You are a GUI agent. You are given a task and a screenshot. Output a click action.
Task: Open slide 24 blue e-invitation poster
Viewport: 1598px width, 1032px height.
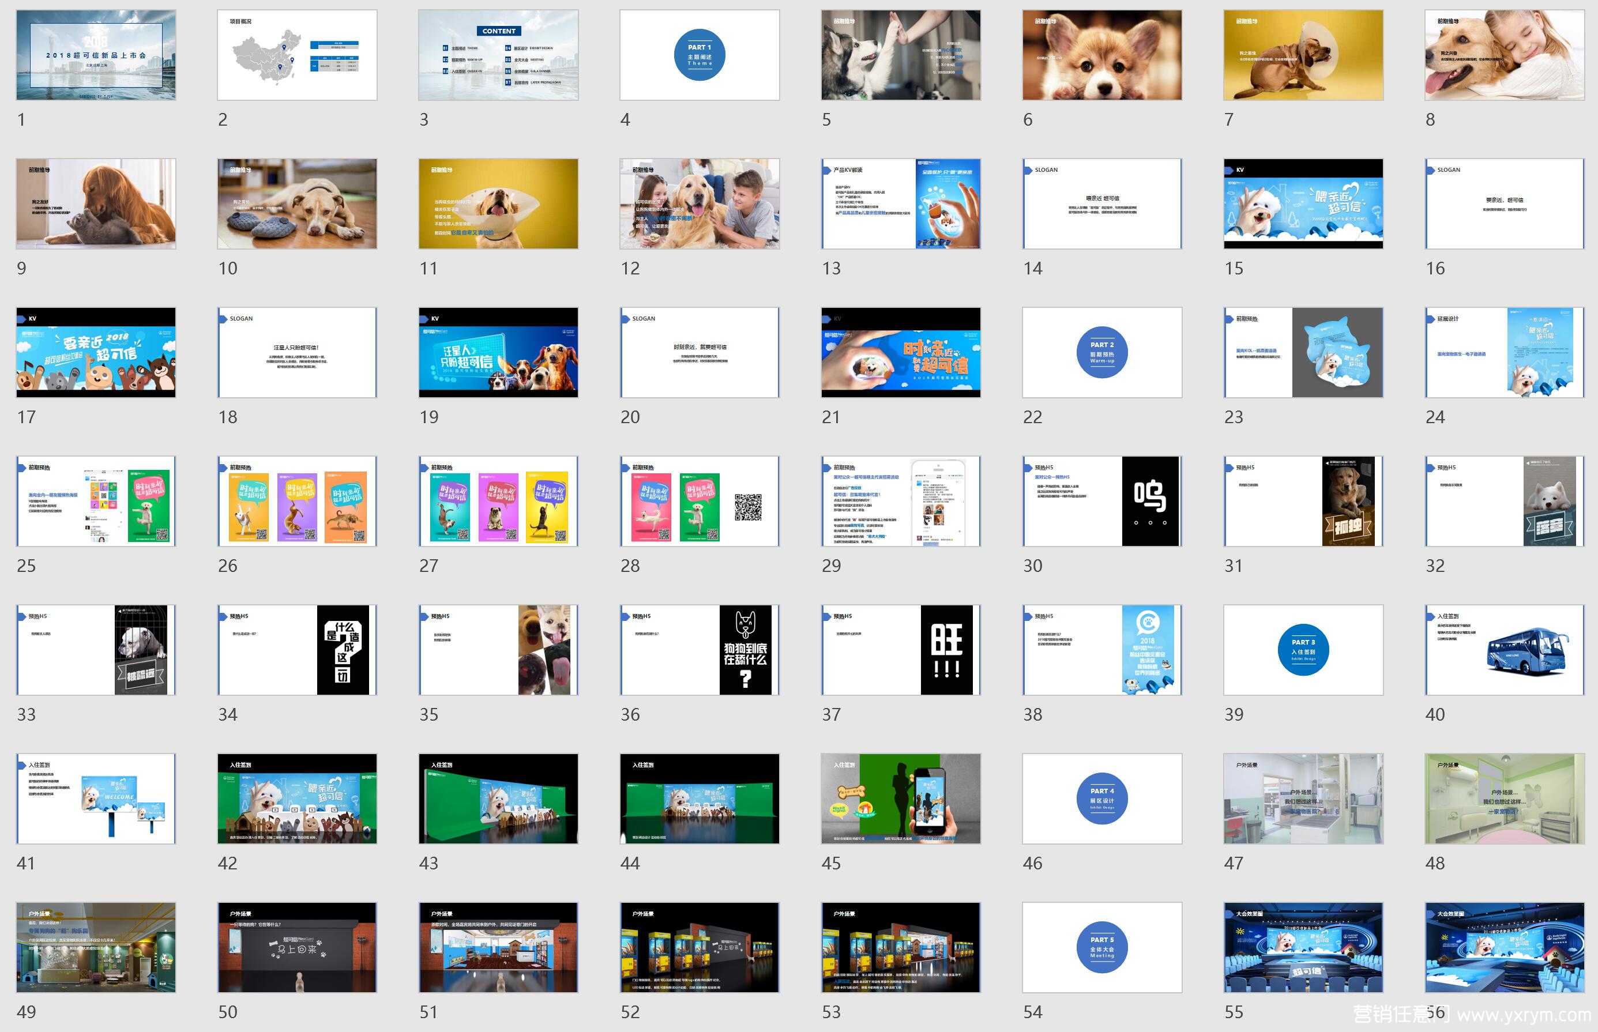(1505, 352)
